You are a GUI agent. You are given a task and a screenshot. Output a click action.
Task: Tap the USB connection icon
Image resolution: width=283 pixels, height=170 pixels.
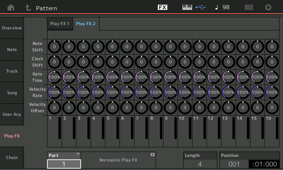[x=201, y=7]
